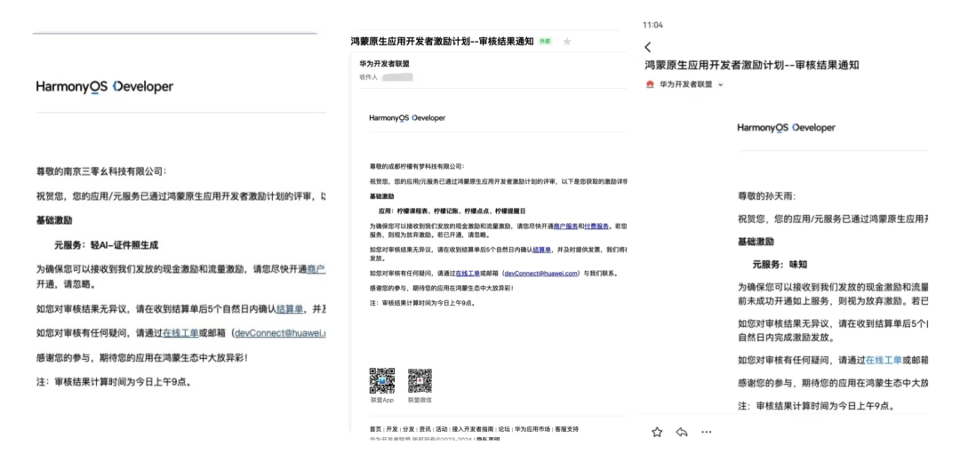The width and height of the screenshot is (960, 462).
Task: Click the 资讯 footer link
Action: pyautogui.click(x=425, y=429)
